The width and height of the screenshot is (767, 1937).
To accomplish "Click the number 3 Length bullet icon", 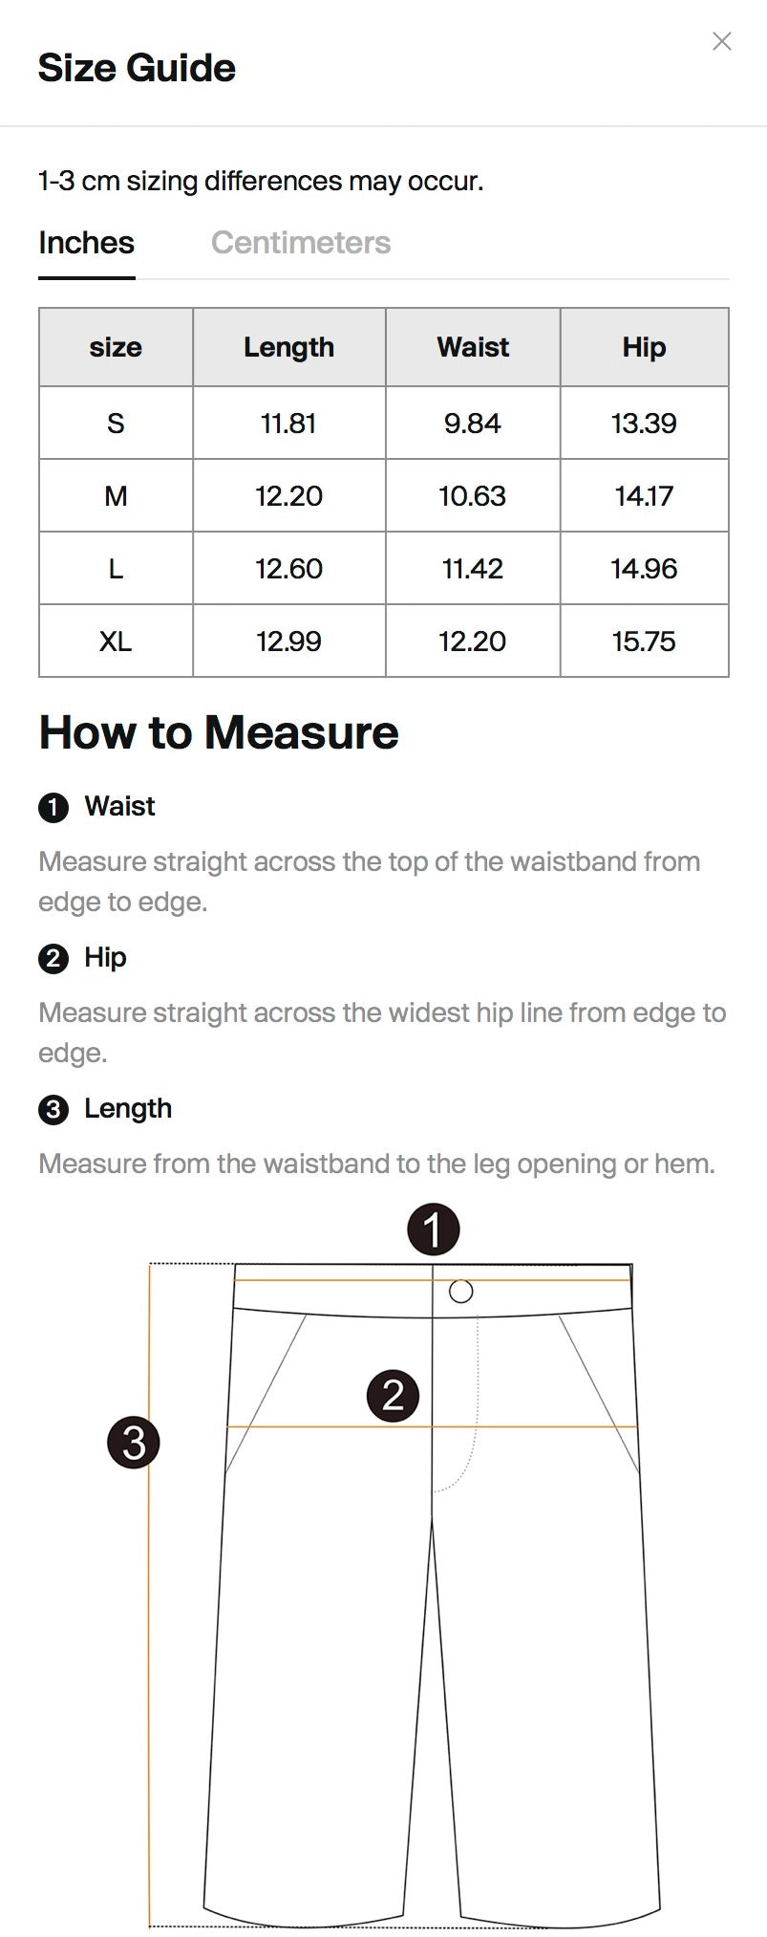I will coord(53,1110).
